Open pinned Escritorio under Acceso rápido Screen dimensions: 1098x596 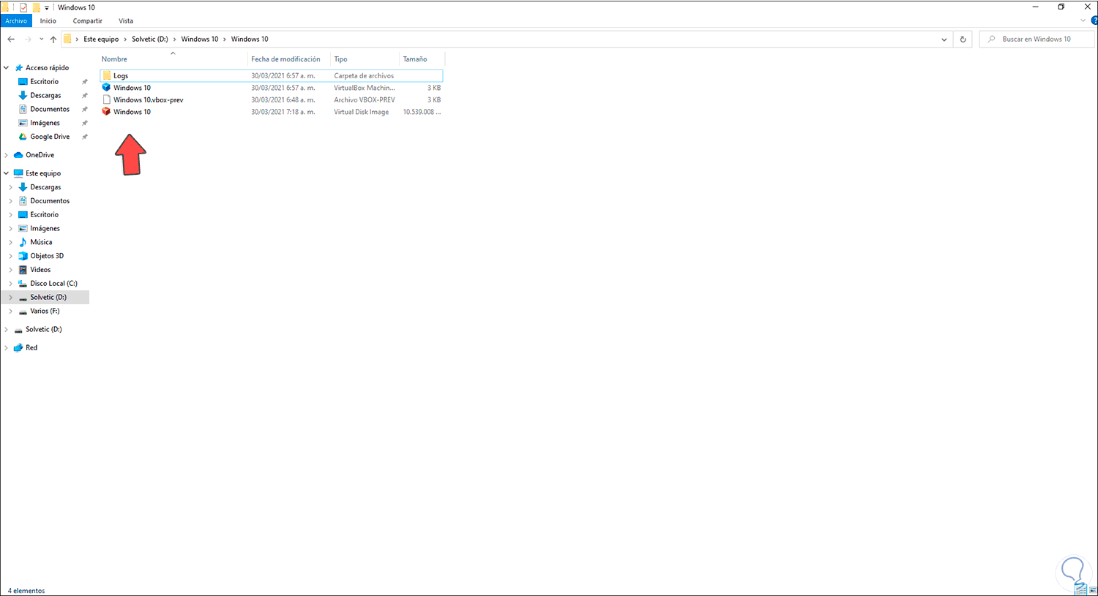pyautogui.click(x=44, y=82)
